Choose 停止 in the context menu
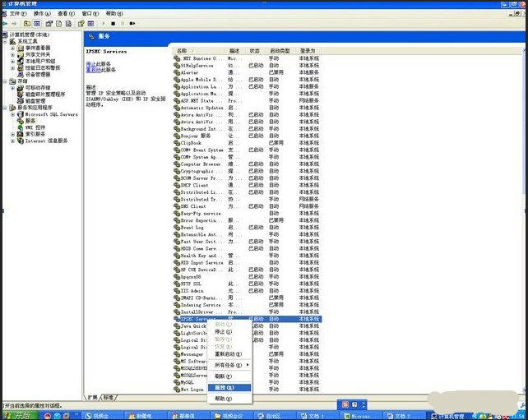 click(229, 332)
